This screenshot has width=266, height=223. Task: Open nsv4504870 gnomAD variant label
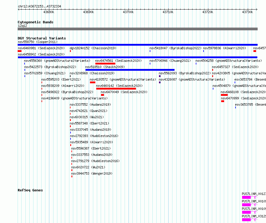pyautogui.click(x=239, y=86)
